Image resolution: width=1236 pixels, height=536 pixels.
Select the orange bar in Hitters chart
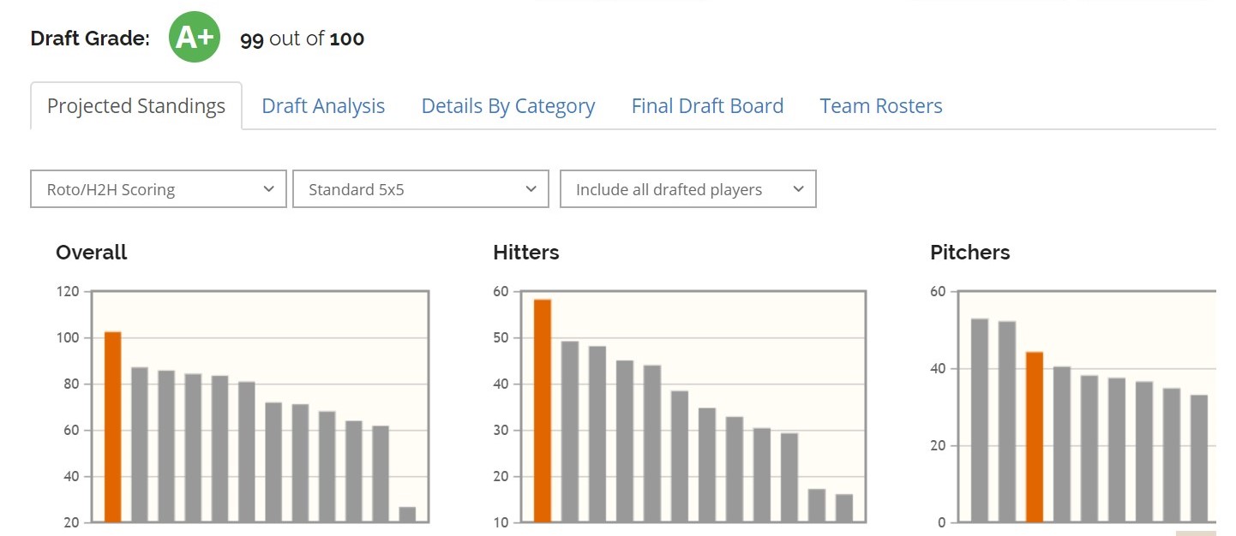pyautogui.click(x=543, y=410)
